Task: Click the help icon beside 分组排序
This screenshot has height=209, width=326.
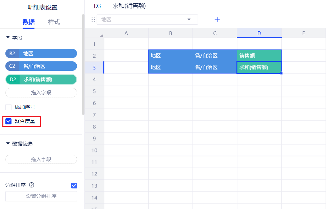Action: [32, 185]
